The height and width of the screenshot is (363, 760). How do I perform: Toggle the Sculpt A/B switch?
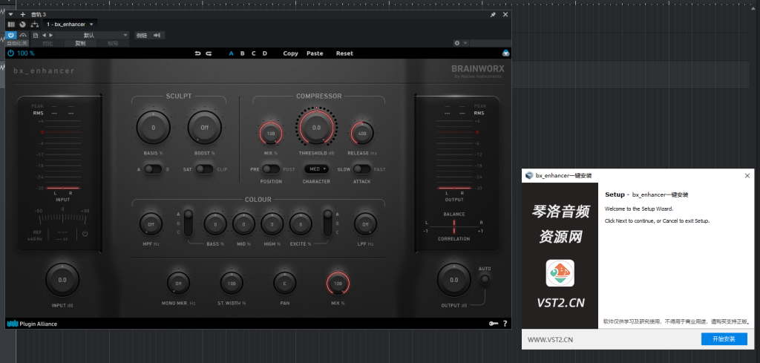click(154, 169)
